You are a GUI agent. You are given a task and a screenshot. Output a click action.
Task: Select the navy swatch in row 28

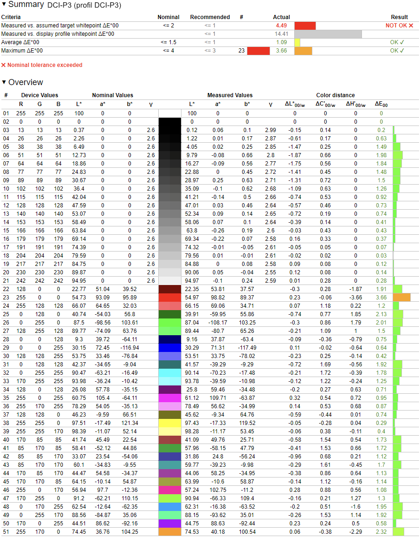[170, 339]
